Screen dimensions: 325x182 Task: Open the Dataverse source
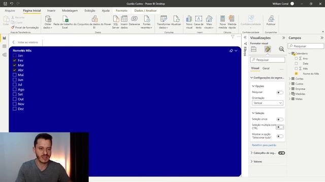click(134, 21)
